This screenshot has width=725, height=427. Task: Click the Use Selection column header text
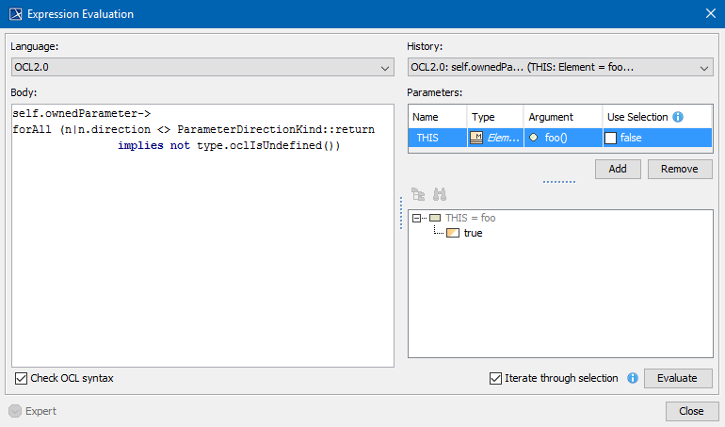click(x=637, y=117)
